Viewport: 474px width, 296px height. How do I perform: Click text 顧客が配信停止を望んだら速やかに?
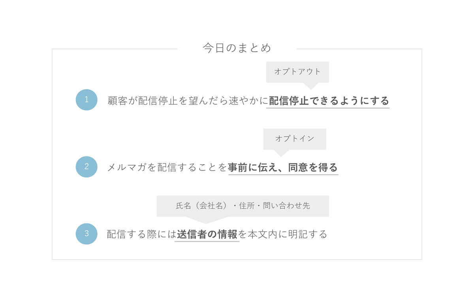pos(188,101)
